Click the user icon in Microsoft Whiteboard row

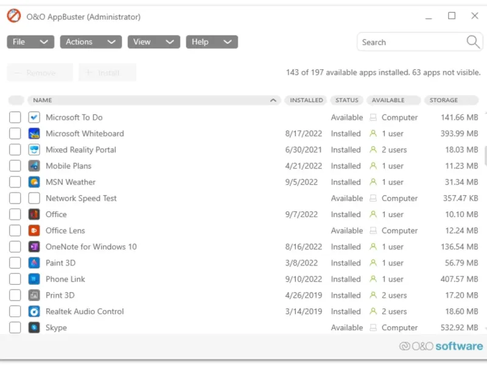coord(373,133)
